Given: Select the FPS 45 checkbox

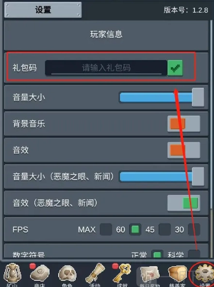Looking at the screenshot, I should 165,229.
